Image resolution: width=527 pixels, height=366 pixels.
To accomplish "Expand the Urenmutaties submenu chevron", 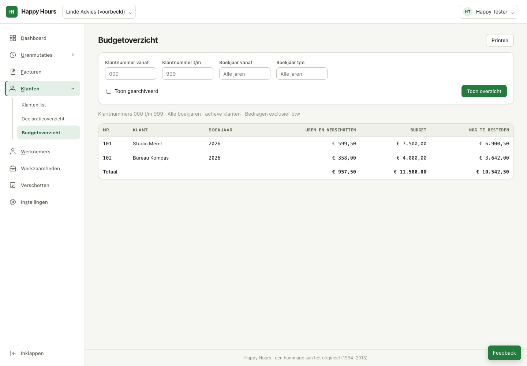I will (73, 55).
